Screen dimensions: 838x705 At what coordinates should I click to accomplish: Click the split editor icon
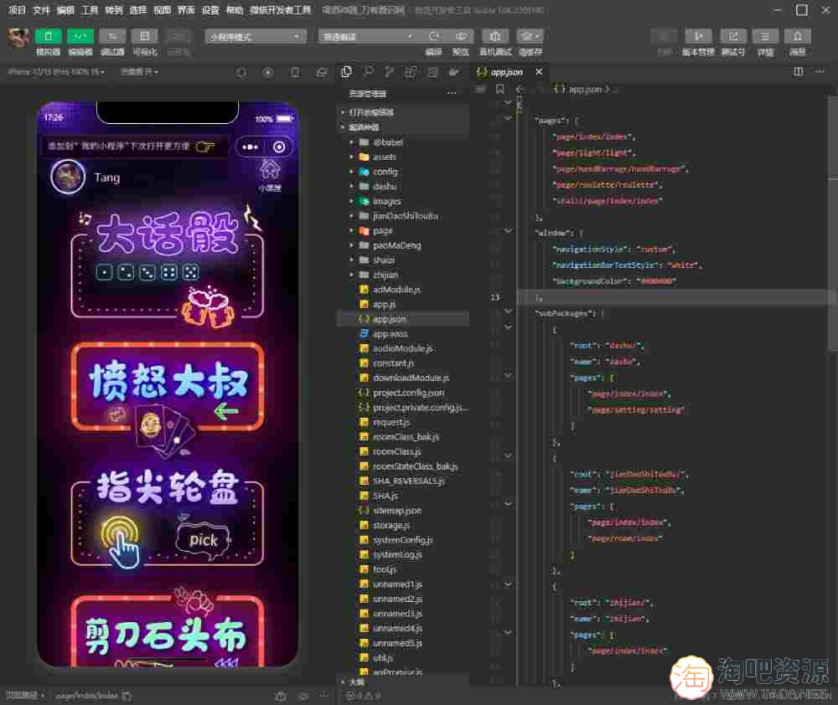[799, 72]
